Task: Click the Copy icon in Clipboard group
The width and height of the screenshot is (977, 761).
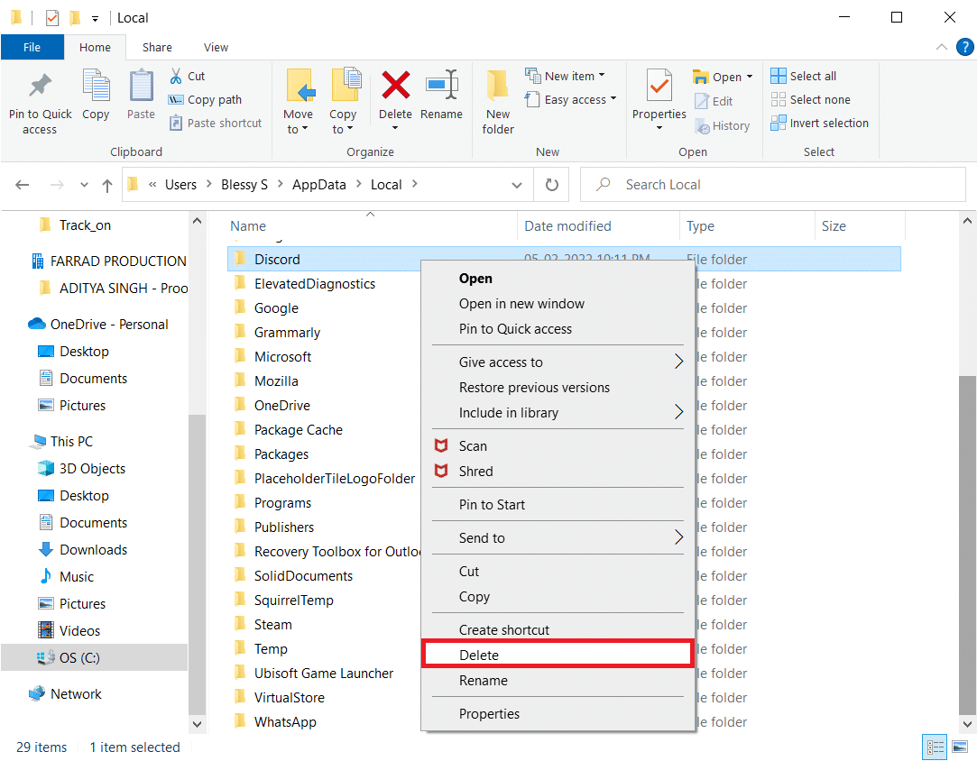Action: coord(96,86)
